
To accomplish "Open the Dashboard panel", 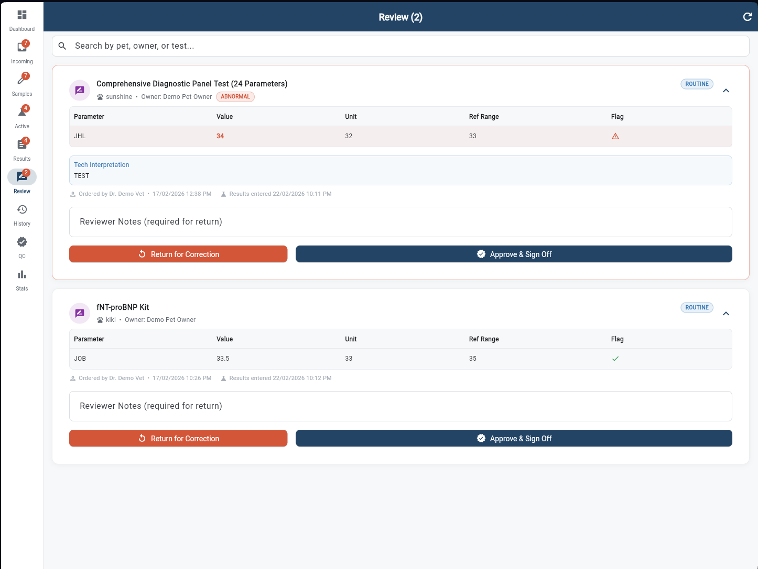I will click(x=21, y=18).
